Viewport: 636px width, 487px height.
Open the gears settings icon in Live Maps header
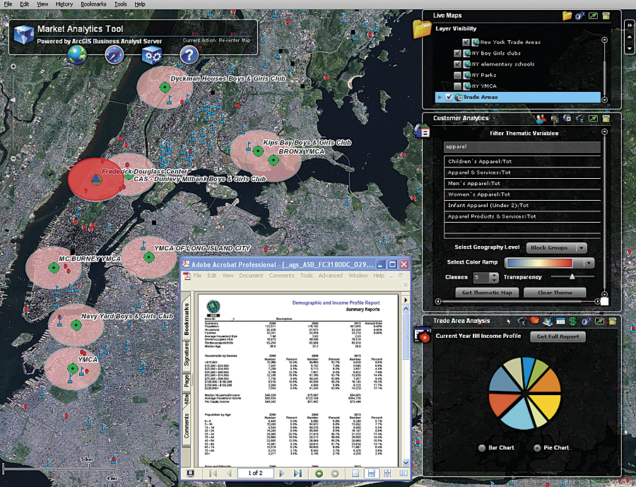580,16
